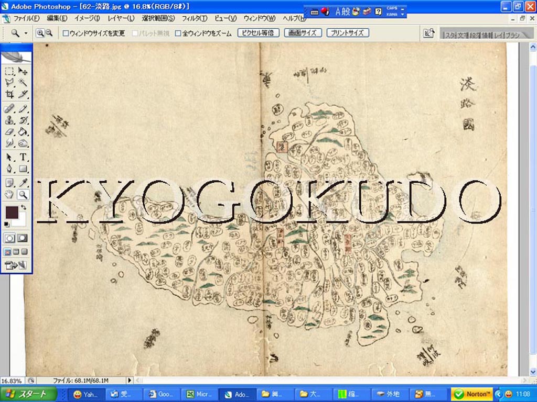This screenshot has width=537, height=402.
Task: Open the 文字 palette tab
Action: pos(463,35)
